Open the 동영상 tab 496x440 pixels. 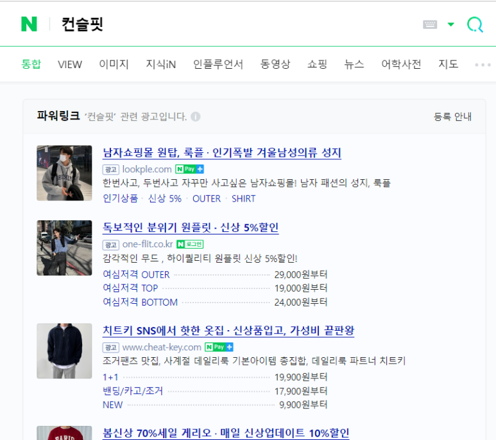pos(275,64)
